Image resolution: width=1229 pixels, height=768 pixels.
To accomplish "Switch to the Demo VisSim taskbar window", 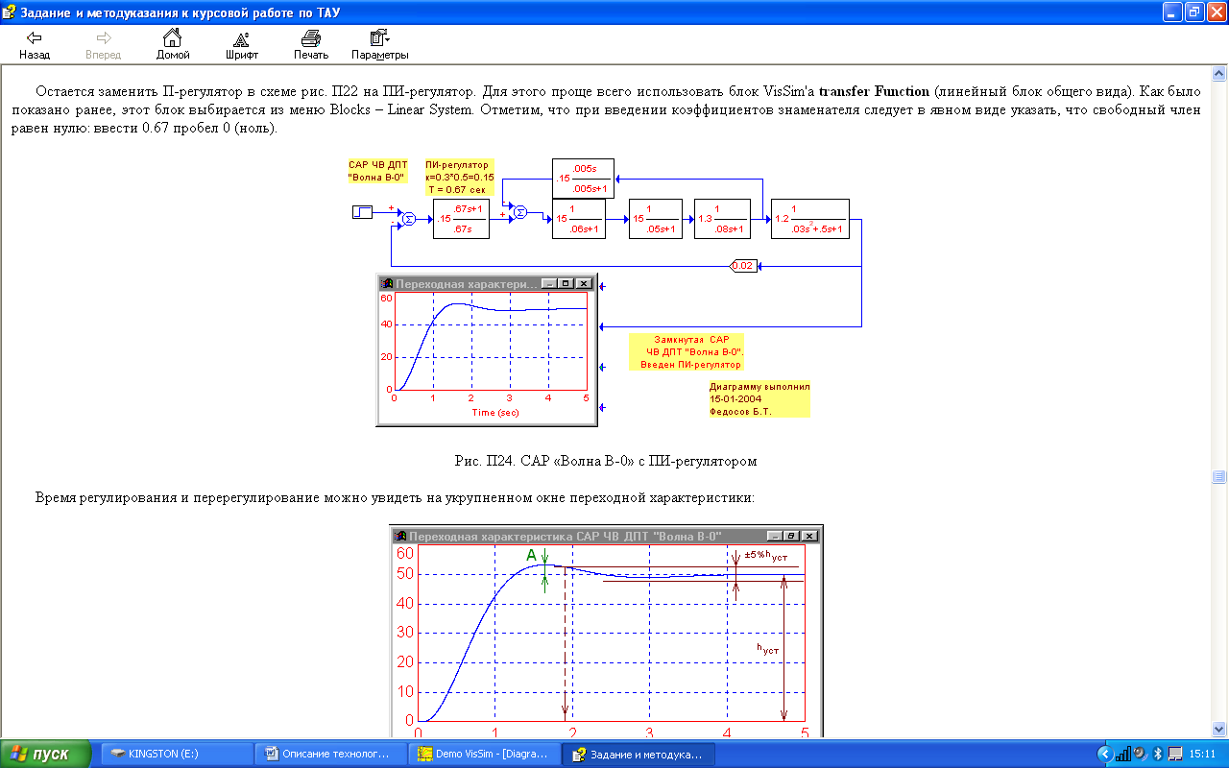I will [484, 755].
